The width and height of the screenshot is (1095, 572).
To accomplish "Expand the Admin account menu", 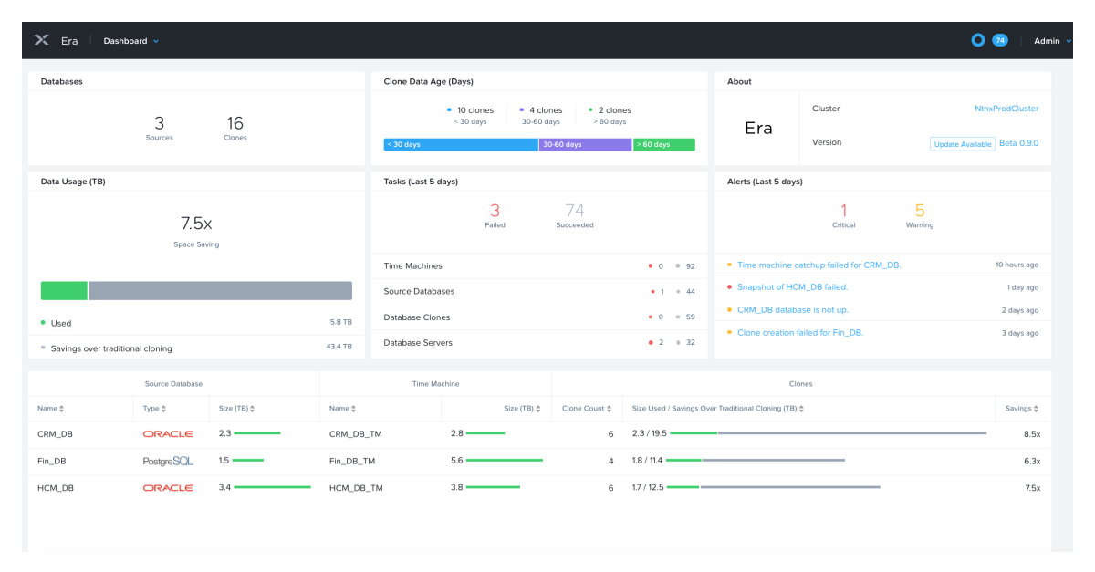I will [1048, 40].
